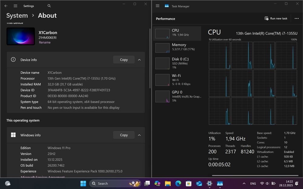
Task: Click the Device info circle icon
Action: coord(13,60)
